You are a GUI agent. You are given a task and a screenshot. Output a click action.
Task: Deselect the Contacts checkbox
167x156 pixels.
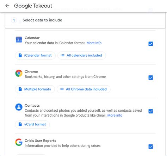point(150,111)
